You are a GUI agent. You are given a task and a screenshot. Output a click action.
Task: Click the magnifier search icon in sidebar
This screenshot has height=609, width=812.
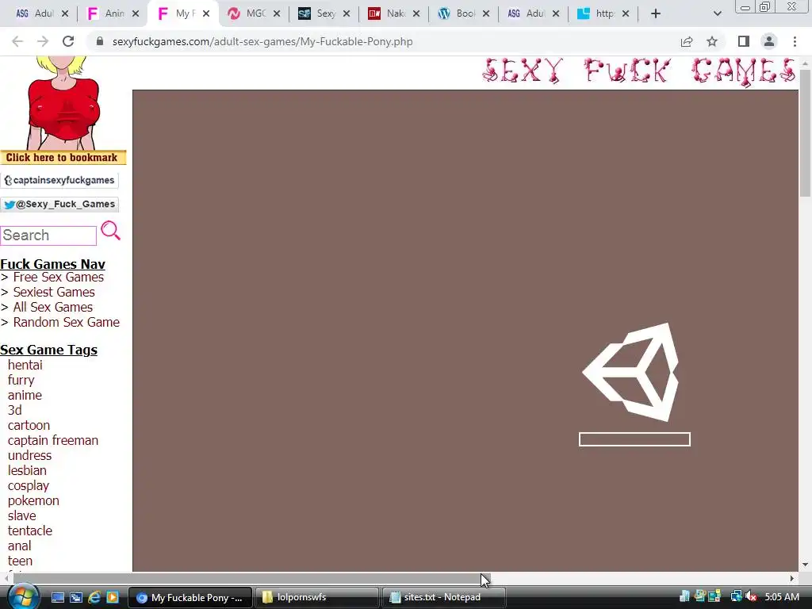110,231
